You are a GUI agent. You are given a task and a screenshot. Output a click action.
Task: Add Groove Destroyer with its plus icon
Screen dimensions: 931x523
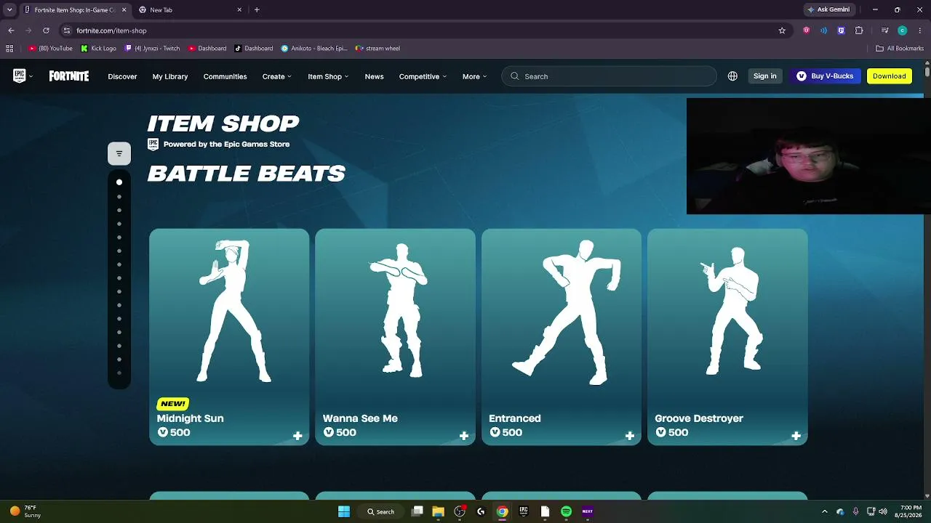796,436
